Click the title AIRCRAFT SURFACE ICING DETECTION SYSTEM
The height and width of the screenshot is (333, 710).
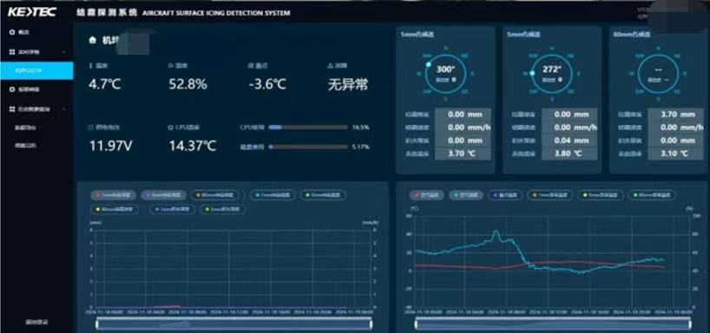(x=216, y=13)
